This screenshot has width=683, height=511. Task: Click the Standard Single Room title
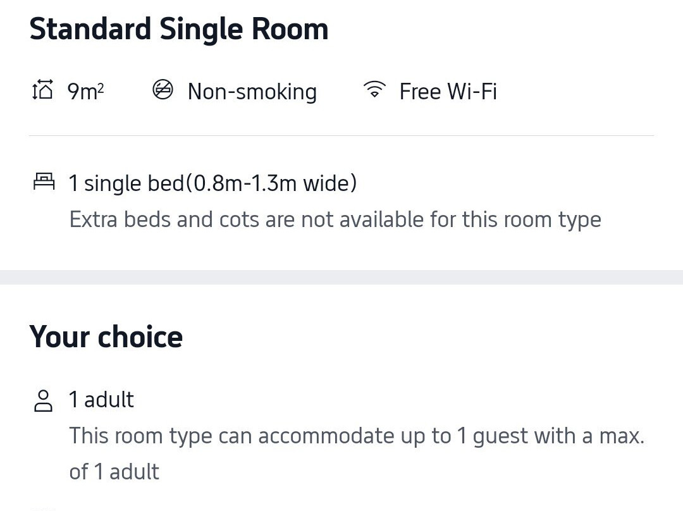coord(179,30)
